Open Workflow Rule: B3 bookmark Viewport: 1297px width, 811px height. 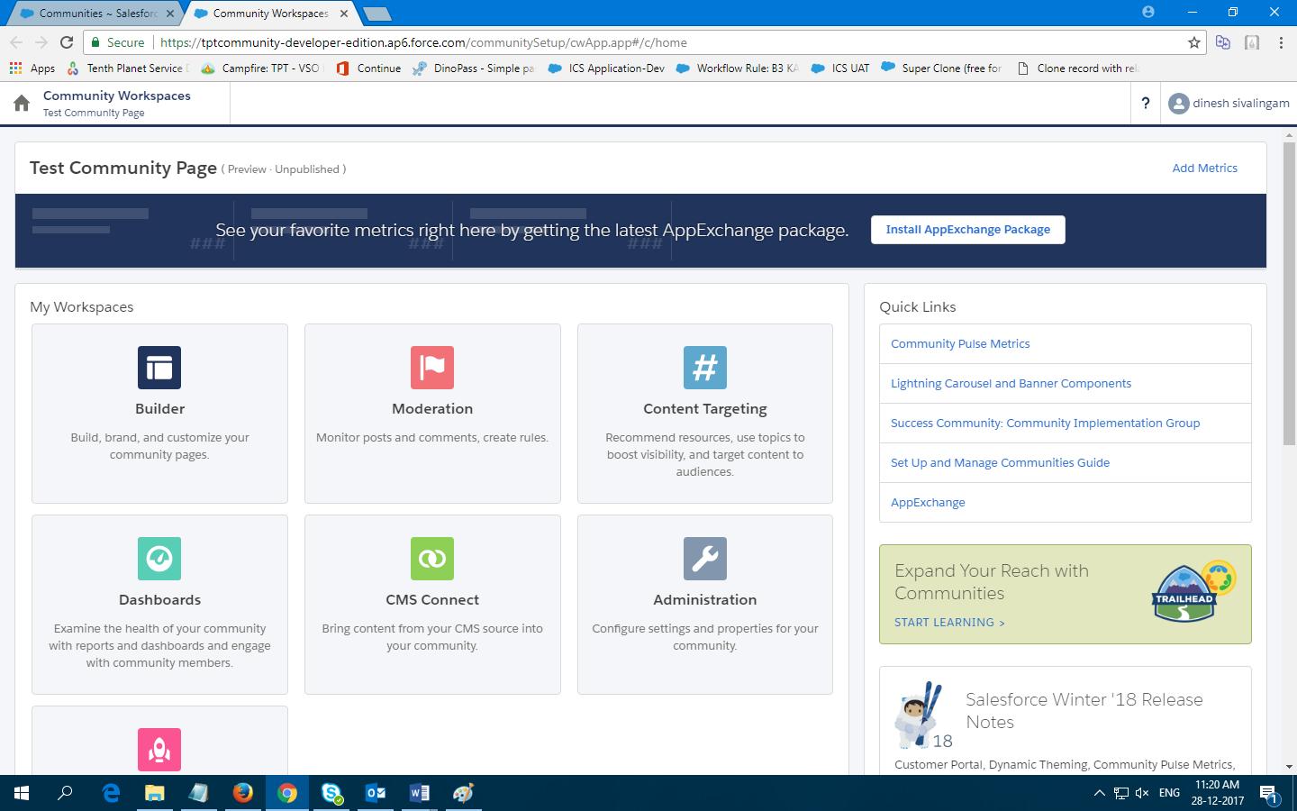737,68
